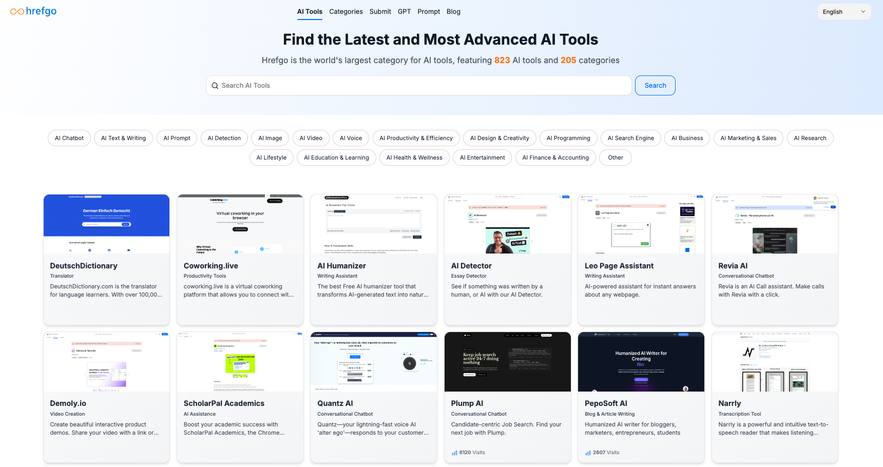Open the Blog nav link
The image size is (883, 467).
click(453, 11)
